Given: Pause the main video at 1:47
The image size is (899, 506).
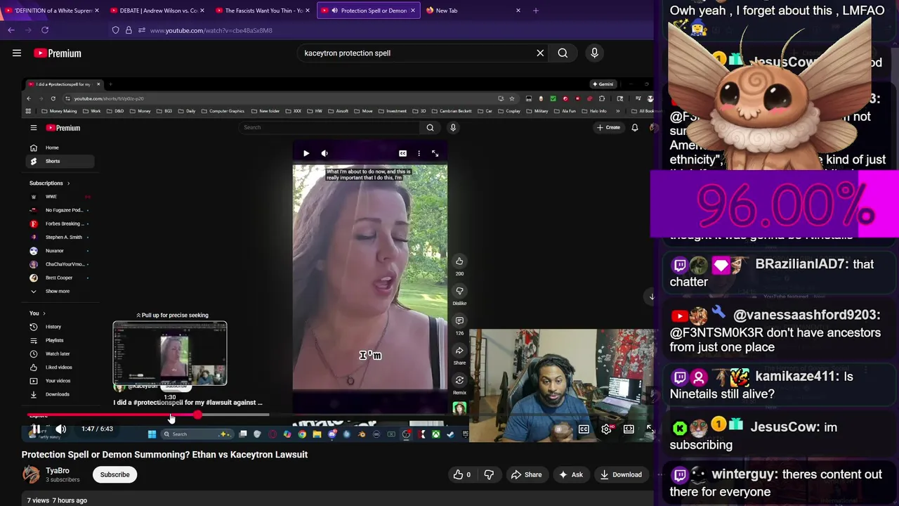Looking at the screenshot, I should point(36,429).
